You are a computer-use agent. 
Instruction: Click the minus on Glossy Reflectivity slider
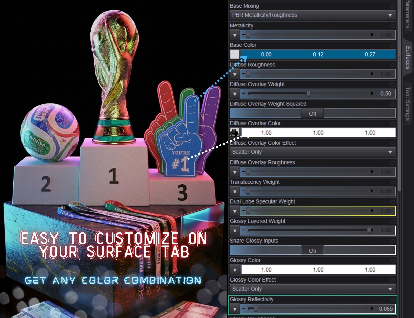coord(244,308)
